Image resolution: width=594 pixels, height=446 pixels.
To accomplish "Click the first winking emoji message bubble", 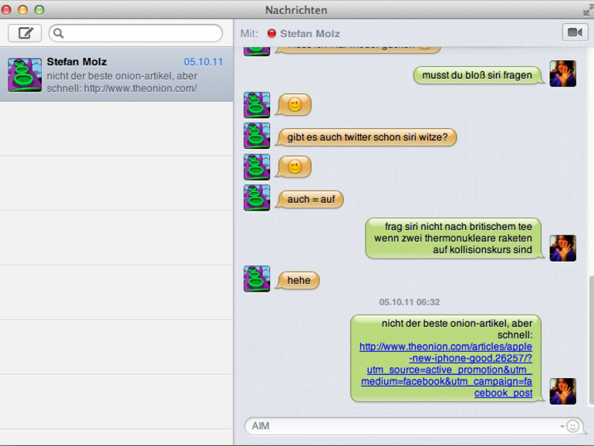I will (x=294, y=105).
